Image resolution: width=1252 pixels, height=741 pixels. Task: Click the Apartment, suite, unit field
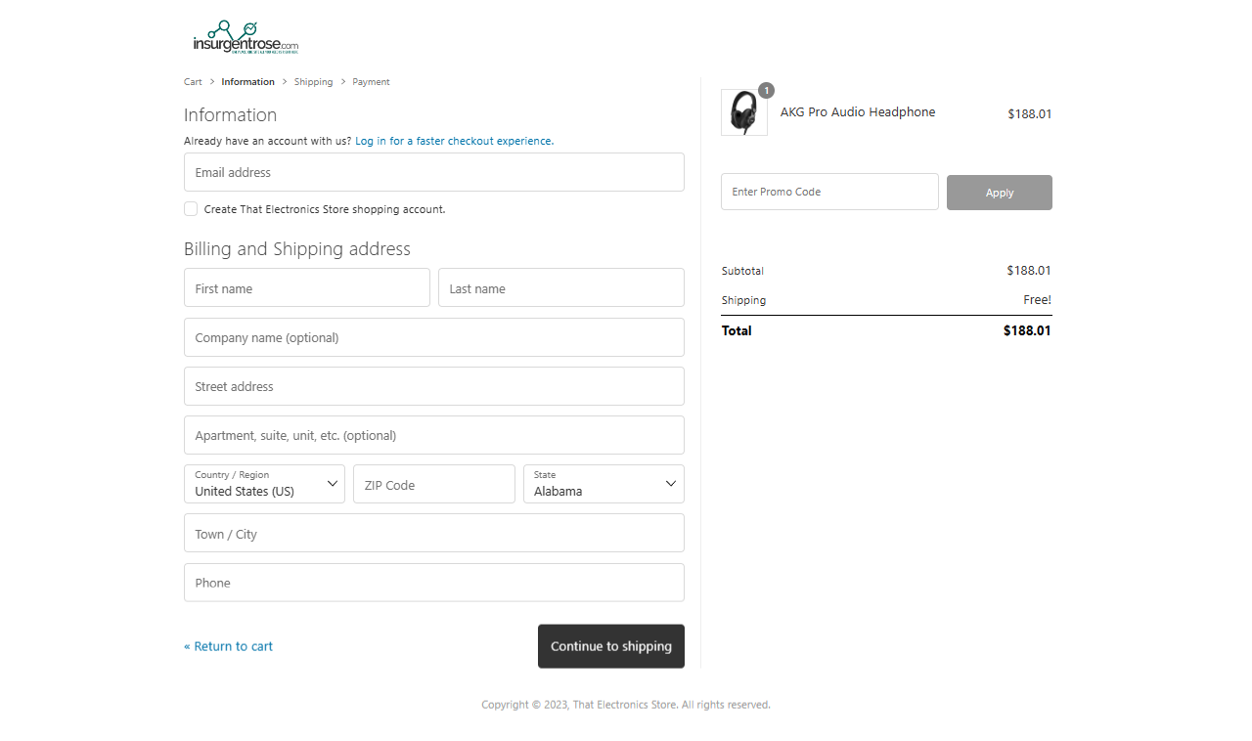click(x=434, y=435)
